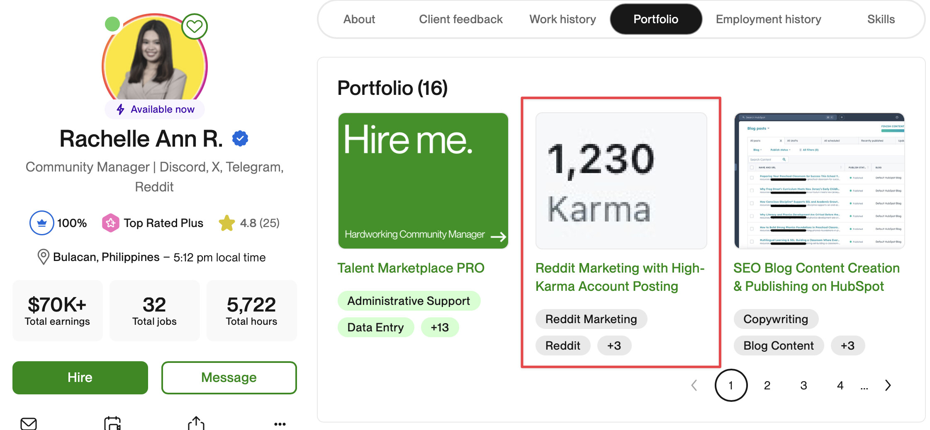The image size is (930, 430).
Task: Click the 100% job success crown icon
Action: (41, 223)
